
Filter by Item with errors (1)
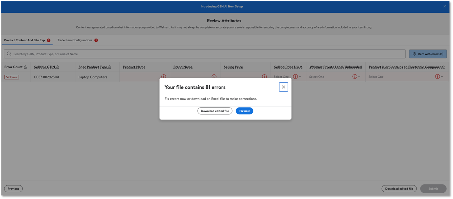428,54
